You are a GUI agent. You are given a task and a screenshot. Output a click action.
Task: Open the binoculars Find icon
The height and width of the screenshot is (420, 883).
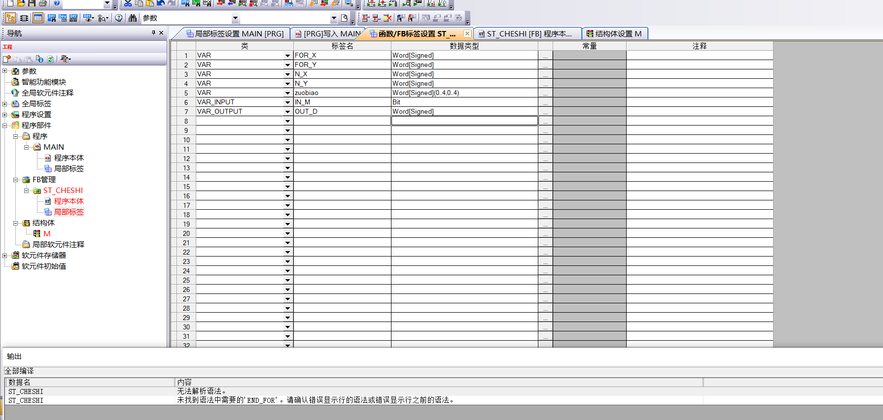pos(133,18)
